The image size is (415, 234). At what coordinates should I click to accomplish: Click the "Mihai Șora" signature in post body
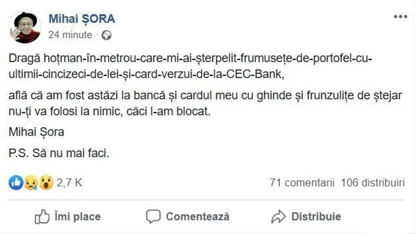pyautogui.click(x=37, y=132)
